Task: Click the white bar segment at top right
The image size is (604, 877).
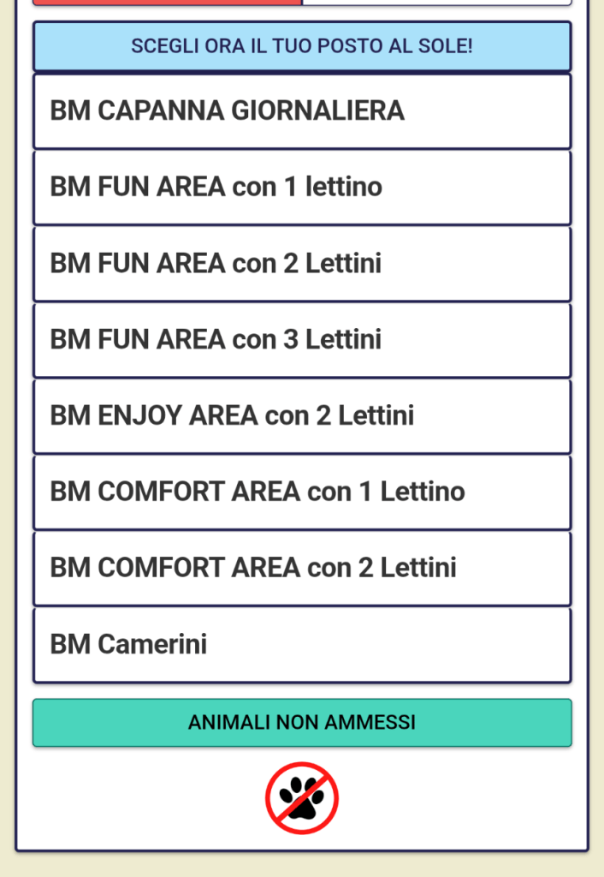Action: pyautogui.click(x=436, y=3)
